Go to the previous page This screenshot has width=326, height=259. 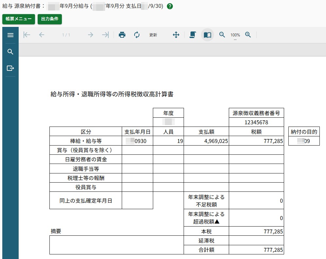(42, 35)
